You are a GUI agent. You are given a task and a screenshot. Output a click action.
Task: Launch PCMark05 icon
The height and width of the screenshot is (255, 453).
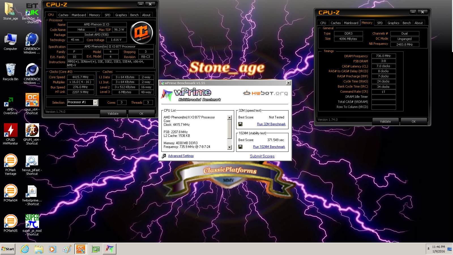click(x=10, y=223)
